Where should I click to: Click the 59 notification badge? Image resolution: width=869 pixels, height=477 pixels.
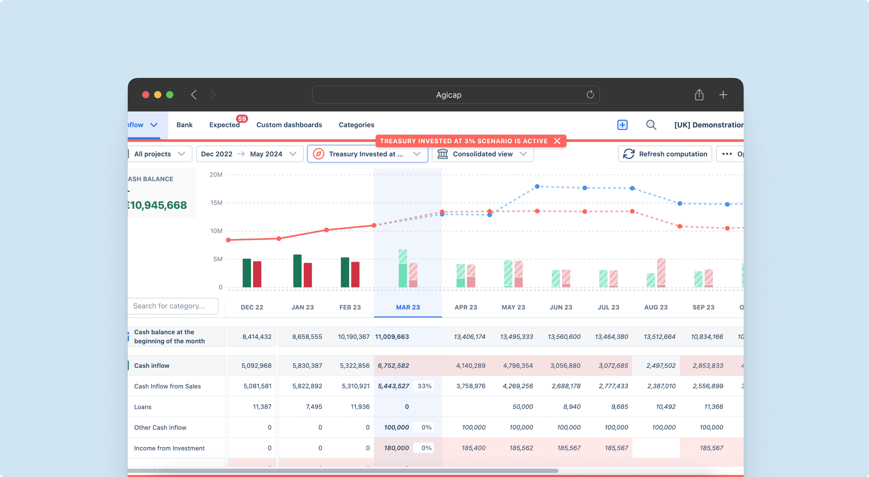tap(242, 119)
